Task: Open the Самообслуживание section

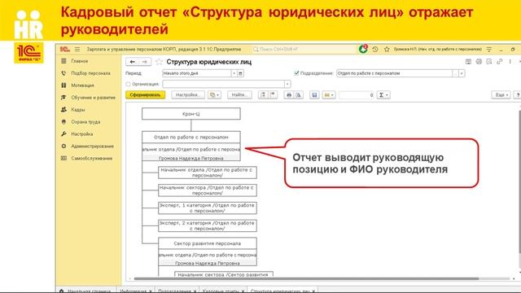Action: (x=91, y=159)
